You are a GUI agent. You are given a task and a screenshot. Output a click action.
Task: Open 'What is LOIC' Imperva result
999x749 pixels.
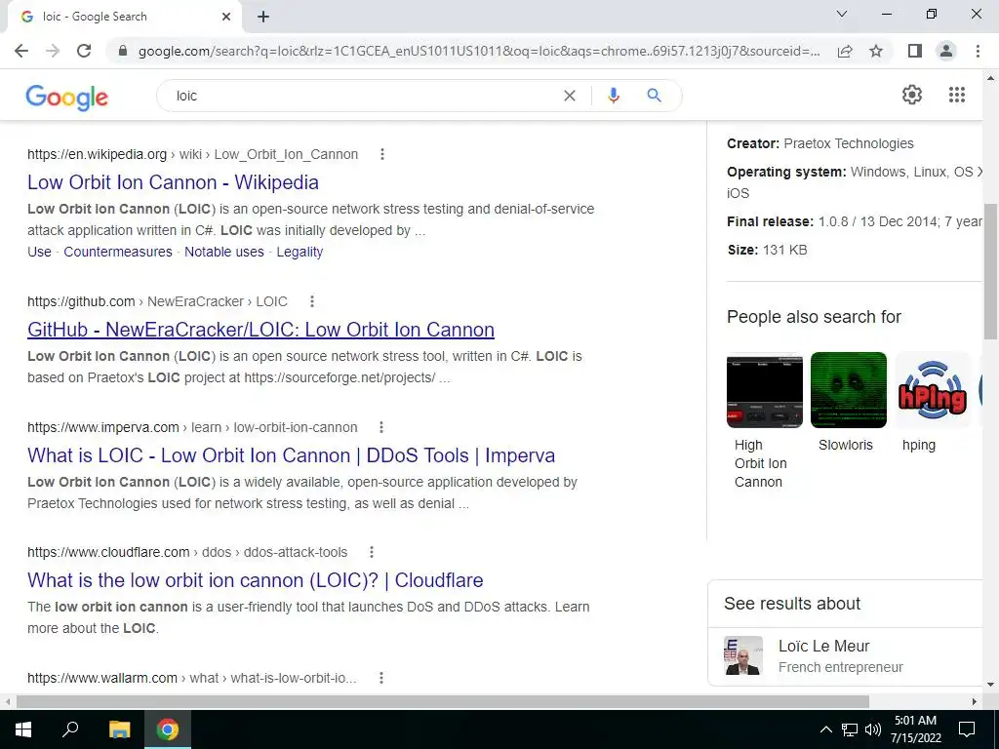click(x=291, y=455)
